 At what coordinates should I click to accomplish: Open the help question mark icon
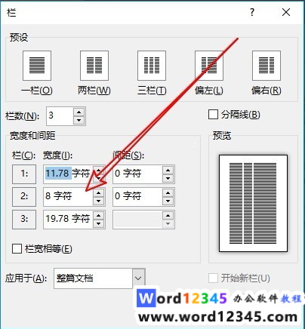252,12
